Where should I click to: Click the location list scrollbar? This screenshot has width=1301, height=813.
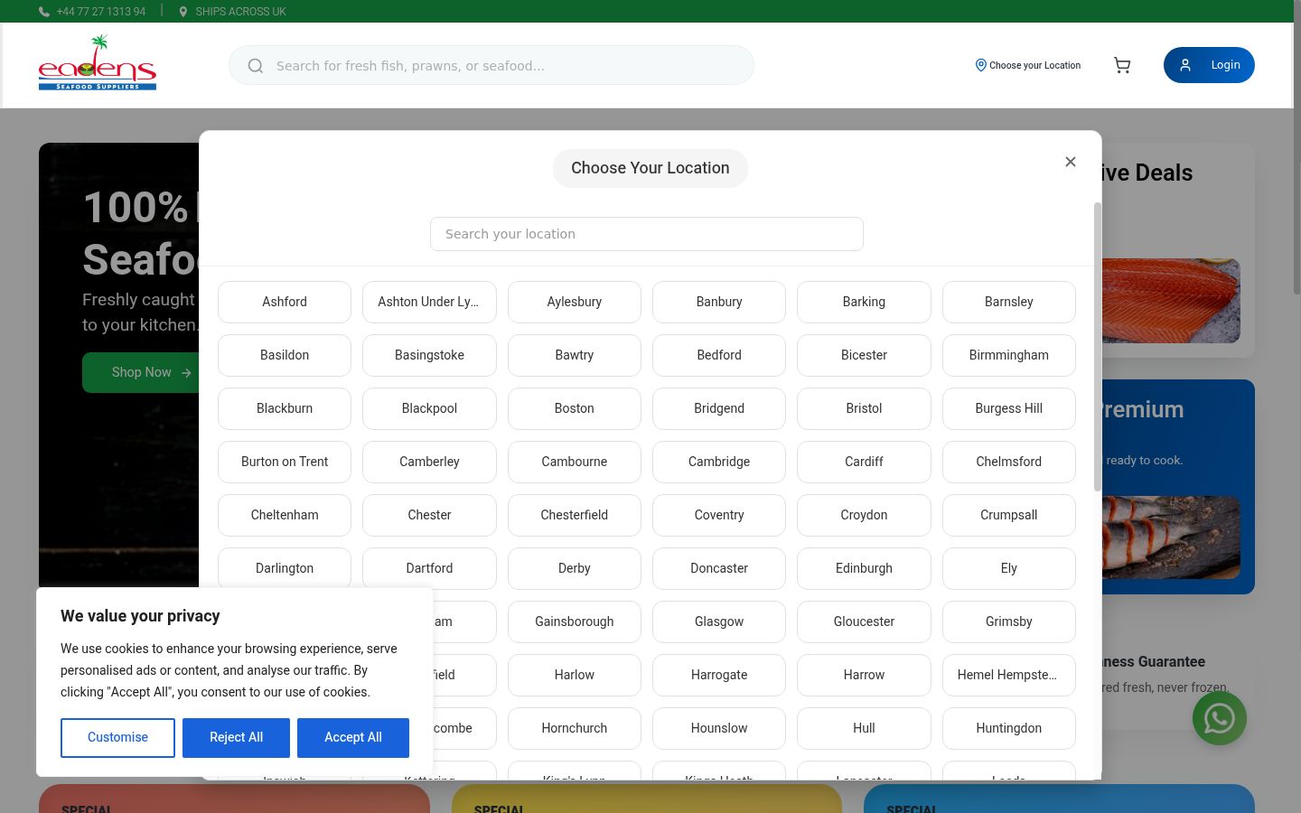[1098, 347]
